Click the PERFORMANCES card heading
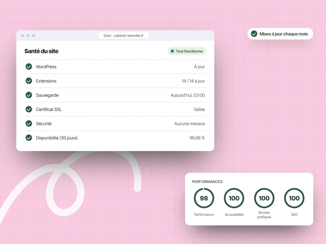Screen dimensions: 326x244 pyautogui.click(x=207, y=182)
